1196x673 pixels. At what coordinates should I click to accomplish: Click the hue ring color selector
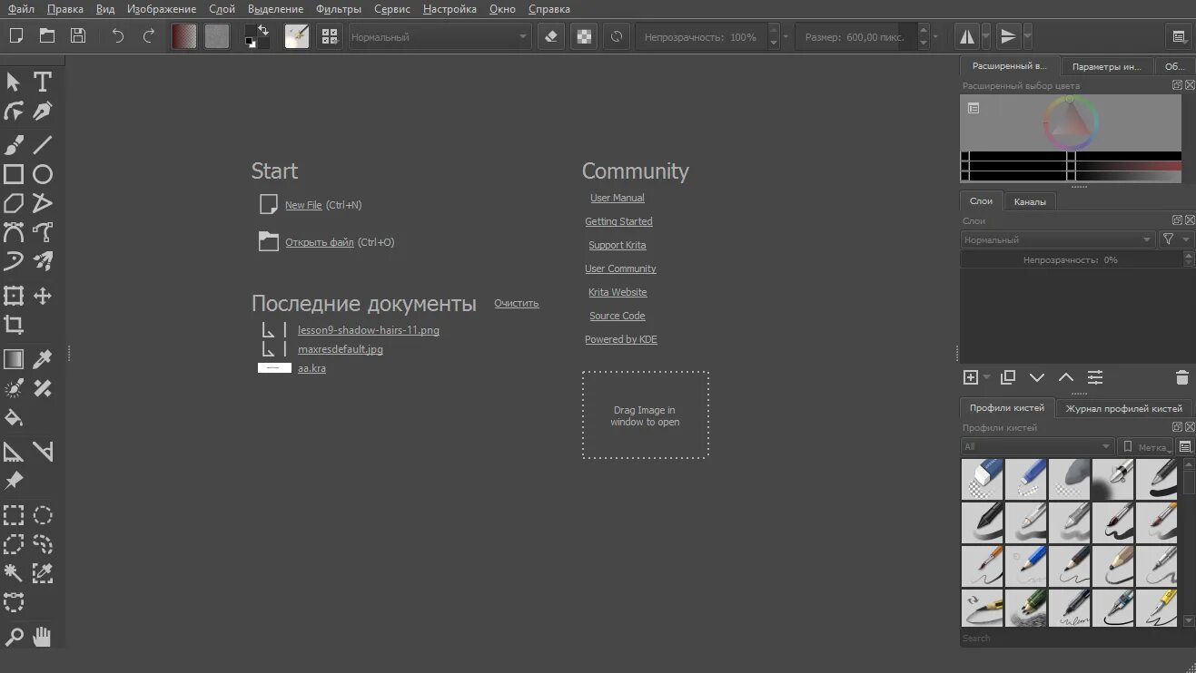click(x=1071, y=122)
